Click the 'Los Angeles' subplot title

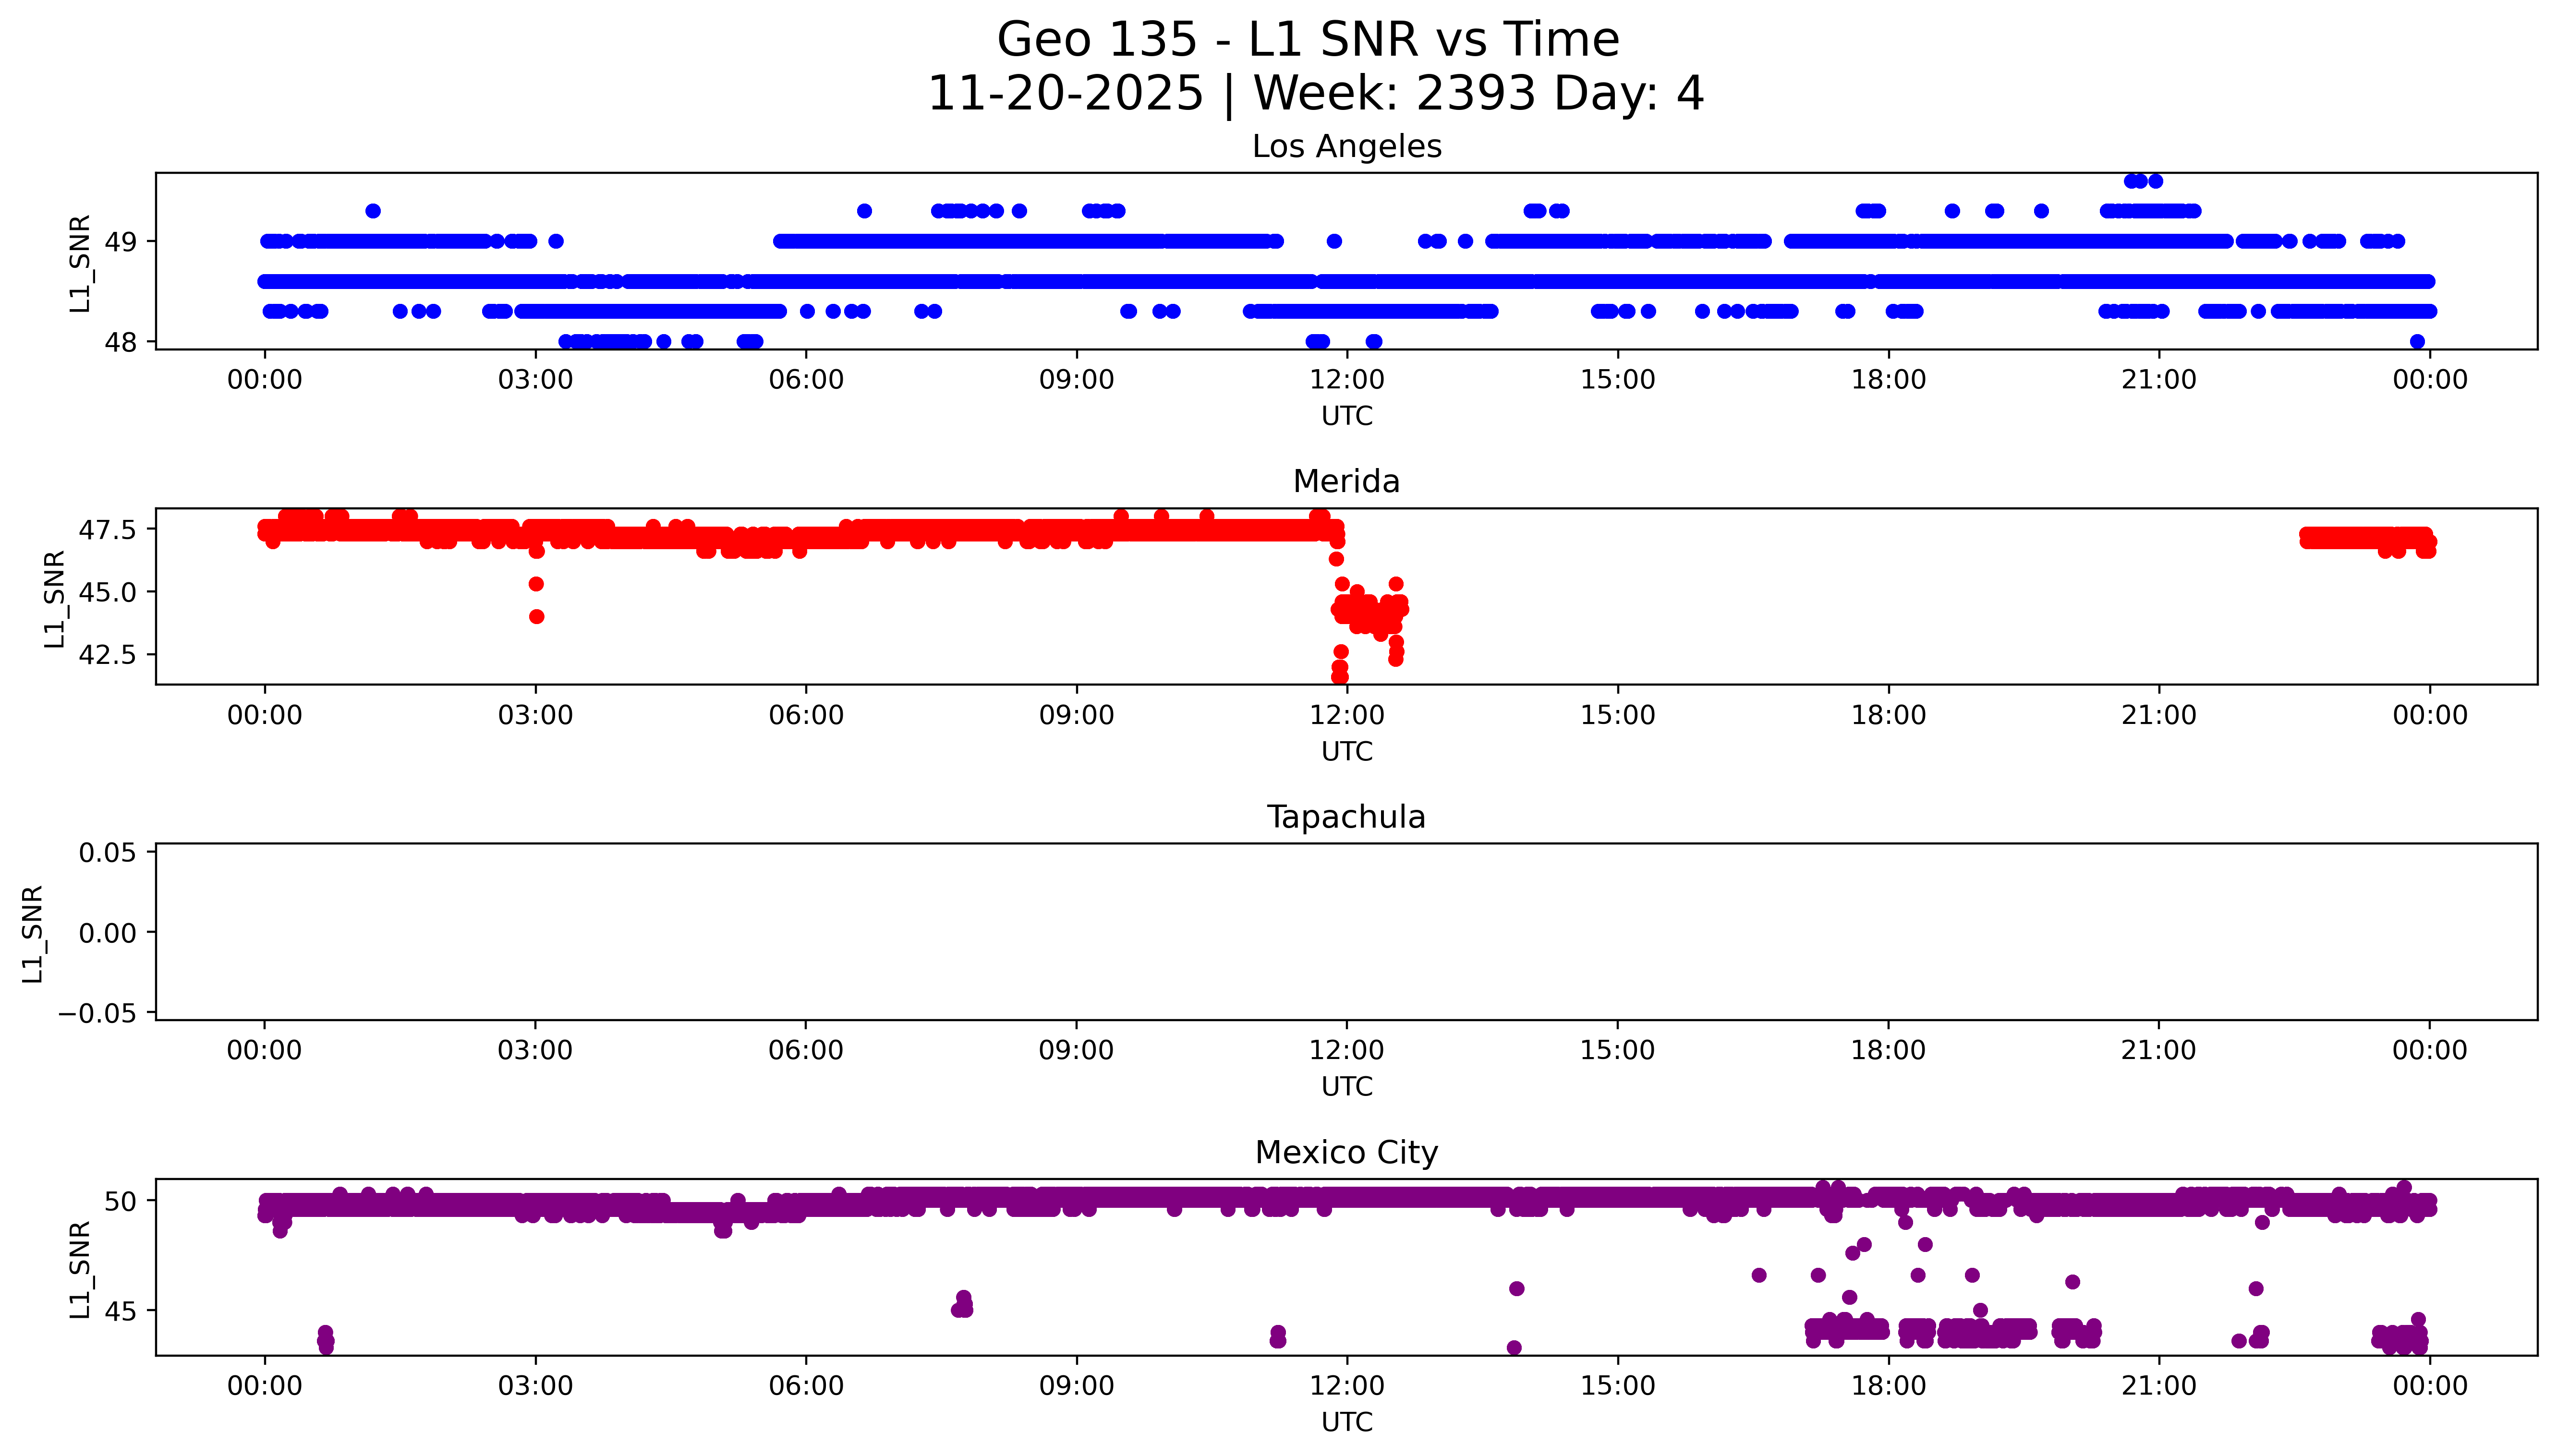(1346, 147)
